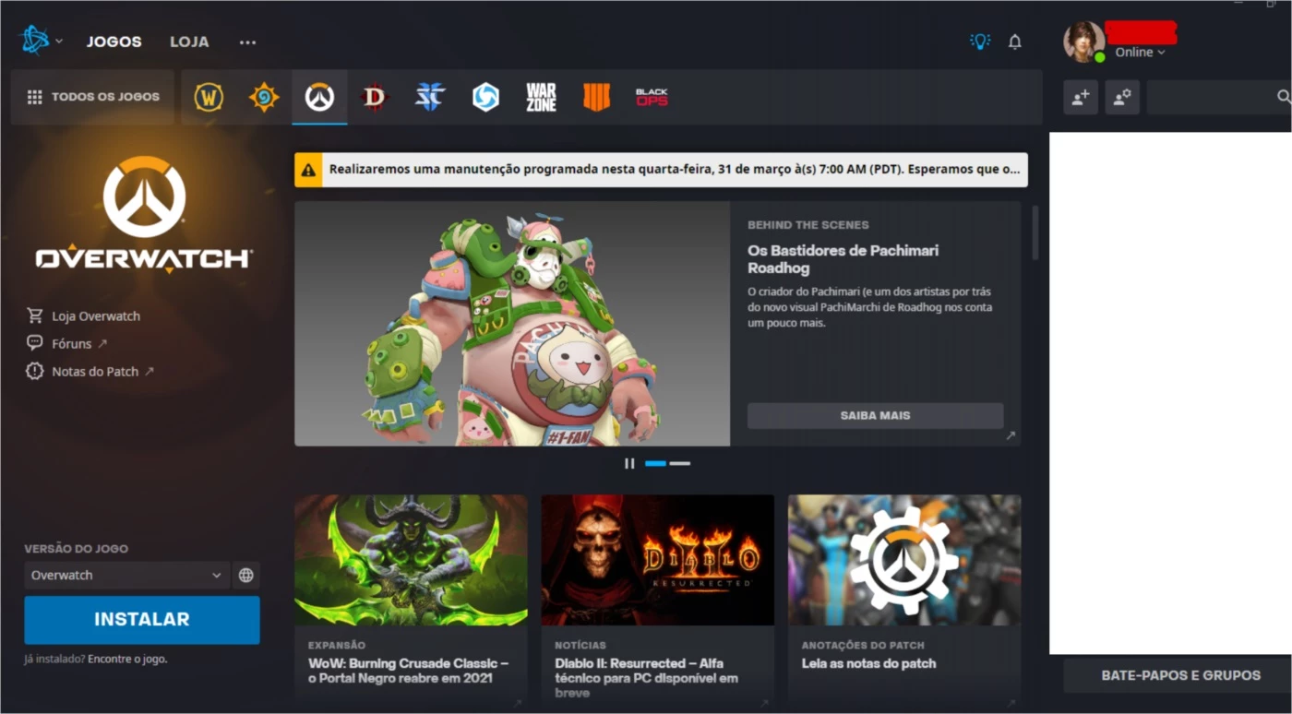The image size is (1292, 714).
Task: Select the Warzone game icon
Action: coord(541,97)
